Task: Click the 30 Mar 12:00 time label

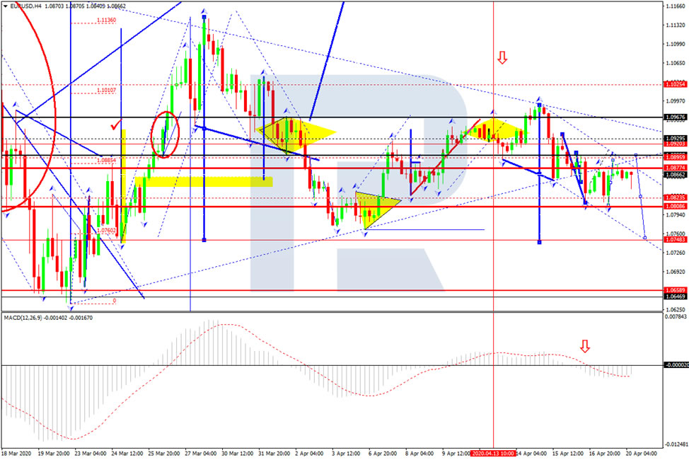Action: click(x=237, y=454)
